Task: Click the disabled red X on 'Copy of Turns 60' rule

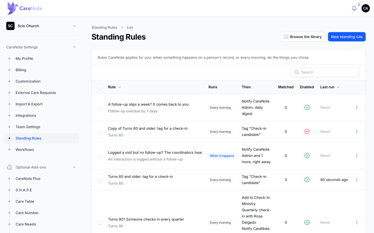Action: coord(307,132)
